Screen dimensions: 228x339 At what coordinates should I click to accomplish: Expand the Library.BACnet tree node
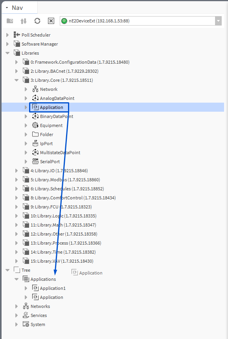coord(16,71)
